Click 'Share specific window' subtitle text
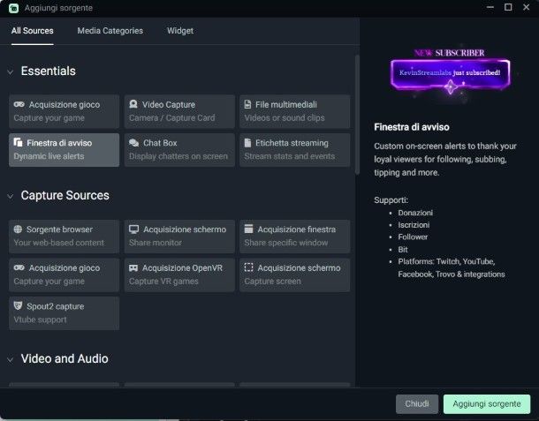This screenshot has width=539, height=421. coord(286,243)
